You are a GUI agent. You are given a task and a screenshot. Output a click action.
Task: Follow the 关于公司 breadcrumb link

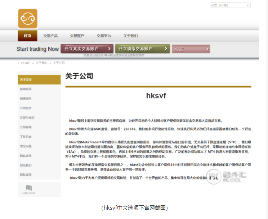pyautogui.click(x=59, y=63)
